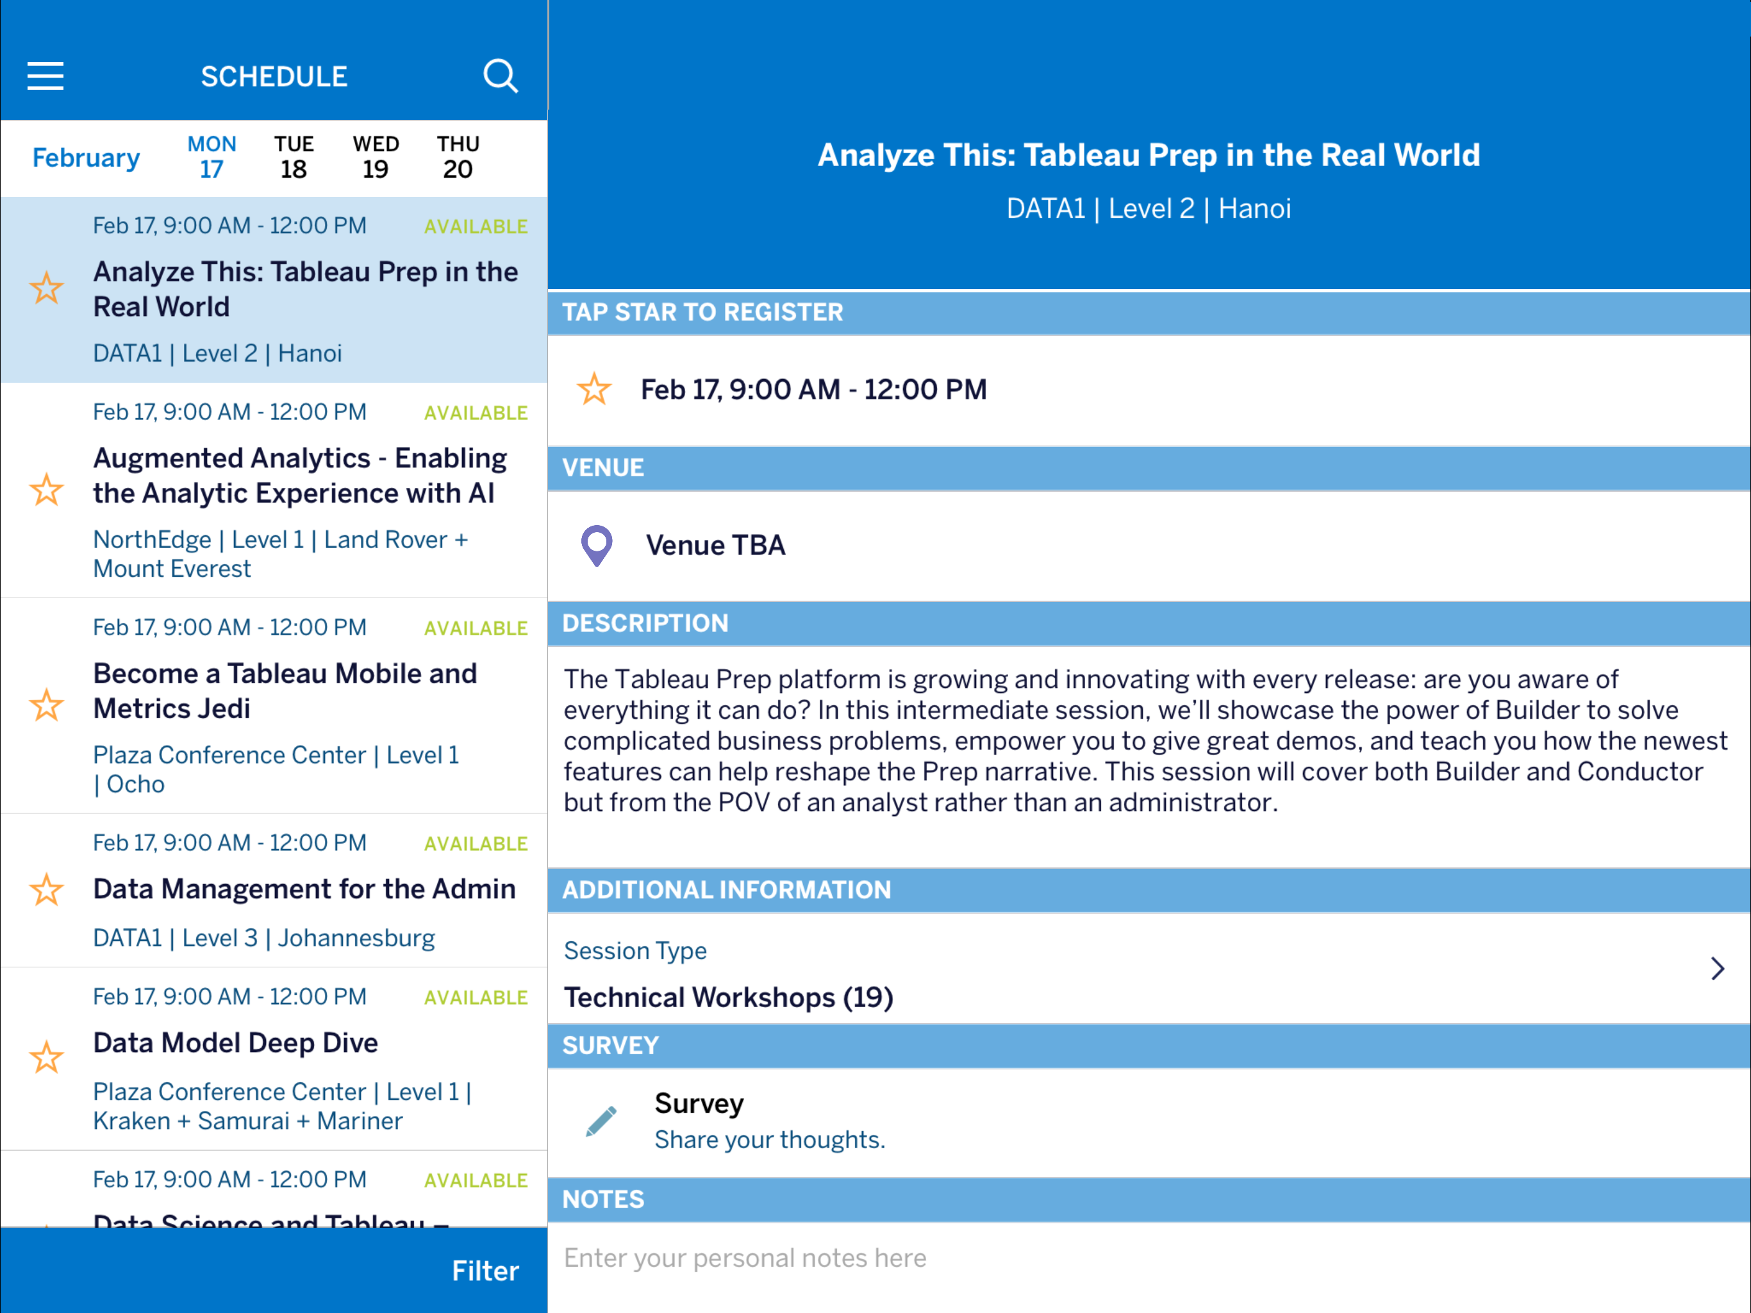Open Data Model Deep Dive session
The width and height of the screenshot is (1751, 1313).
click(x=235, y=1043)
